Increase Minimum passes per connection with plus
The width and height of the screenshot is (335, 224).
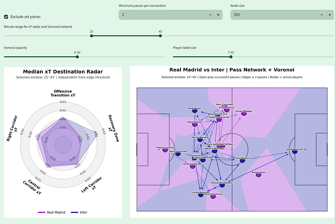(x=218, y=15)
